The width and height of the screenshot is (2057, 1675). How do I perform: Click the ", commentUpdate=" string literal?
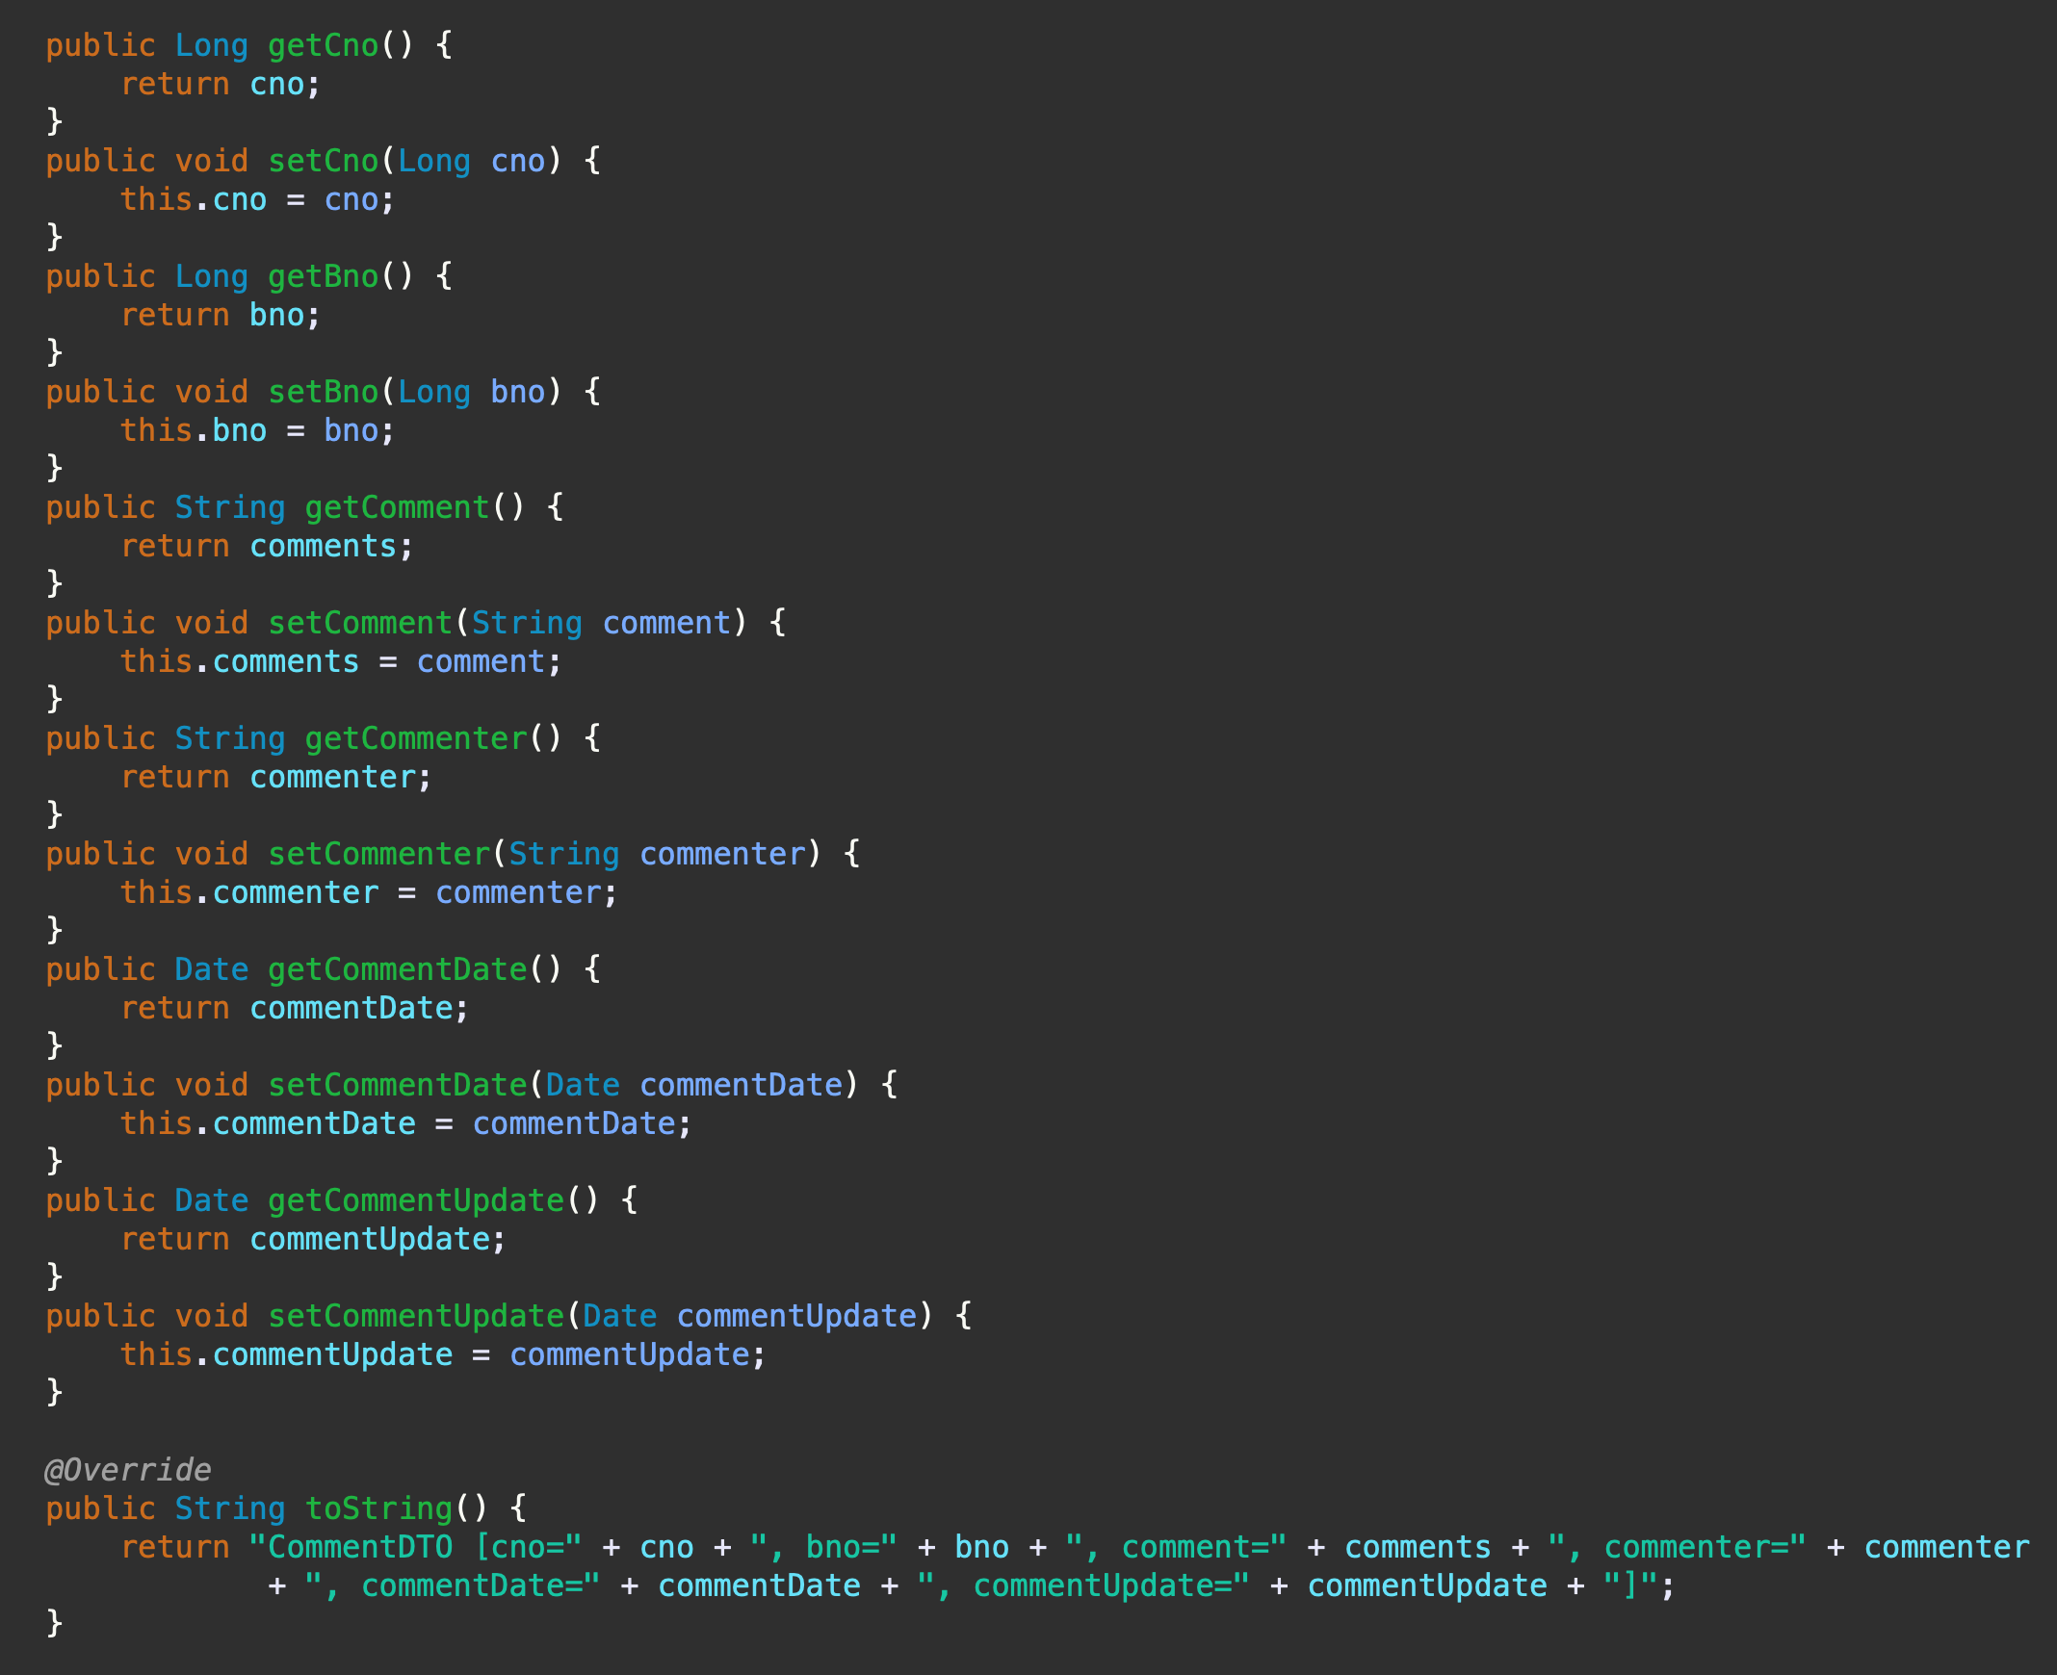[1082, 1586]
